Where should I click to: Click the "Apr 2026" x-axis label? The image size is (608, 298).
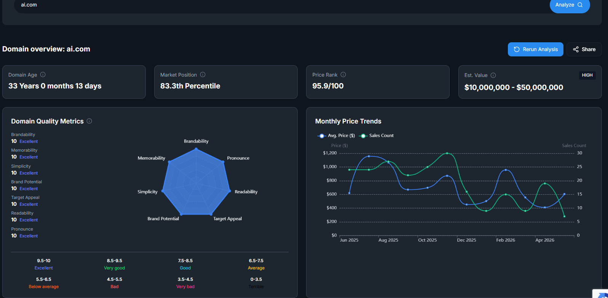click(x=545, y=240)
